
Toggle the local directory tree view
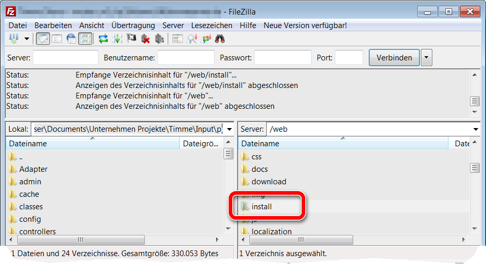tap(57, 39)
